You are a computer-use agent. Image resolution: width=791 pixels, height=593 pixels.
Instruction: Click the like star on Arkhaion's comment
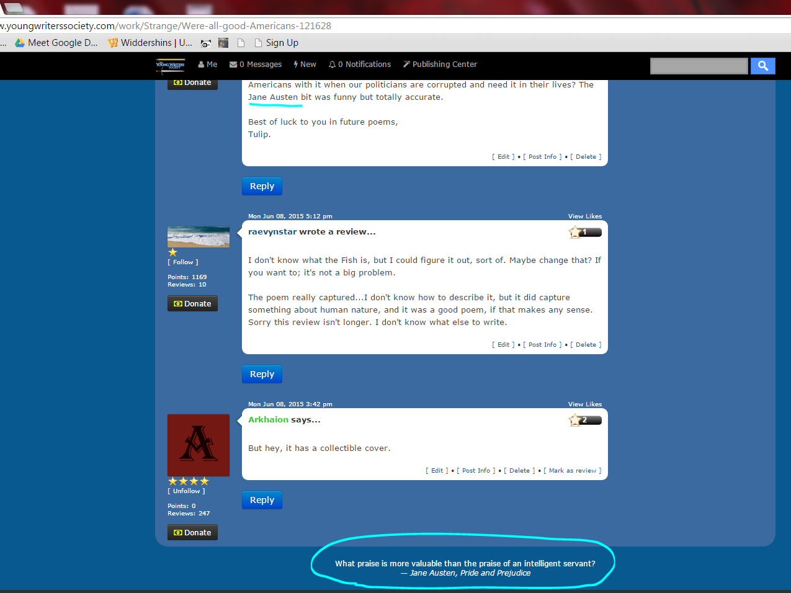pyautogui.click(x=575, y=420)
